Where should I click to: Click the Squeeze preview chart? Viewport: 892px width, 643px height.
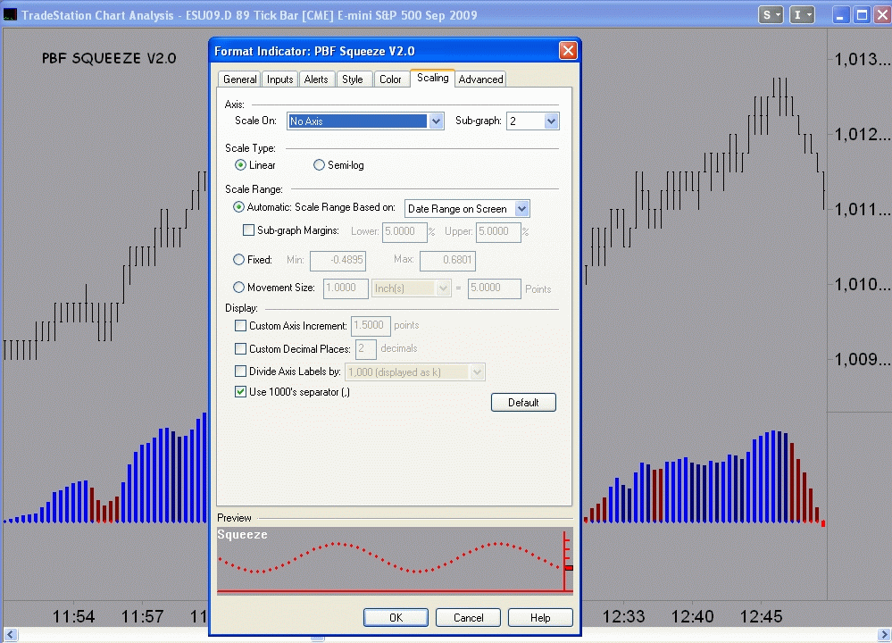pyautogui.click(x=395, y=561)
